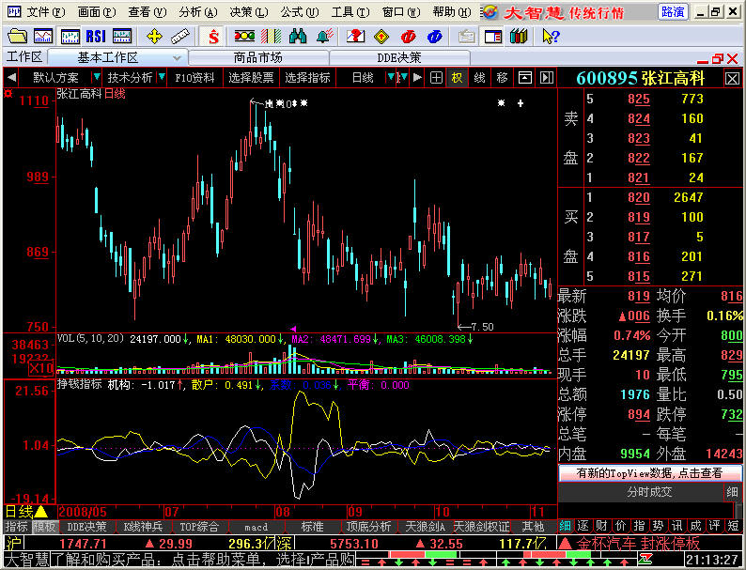Select the 顶底分析 template tab

pyautogui.click(x=368, y=527)
